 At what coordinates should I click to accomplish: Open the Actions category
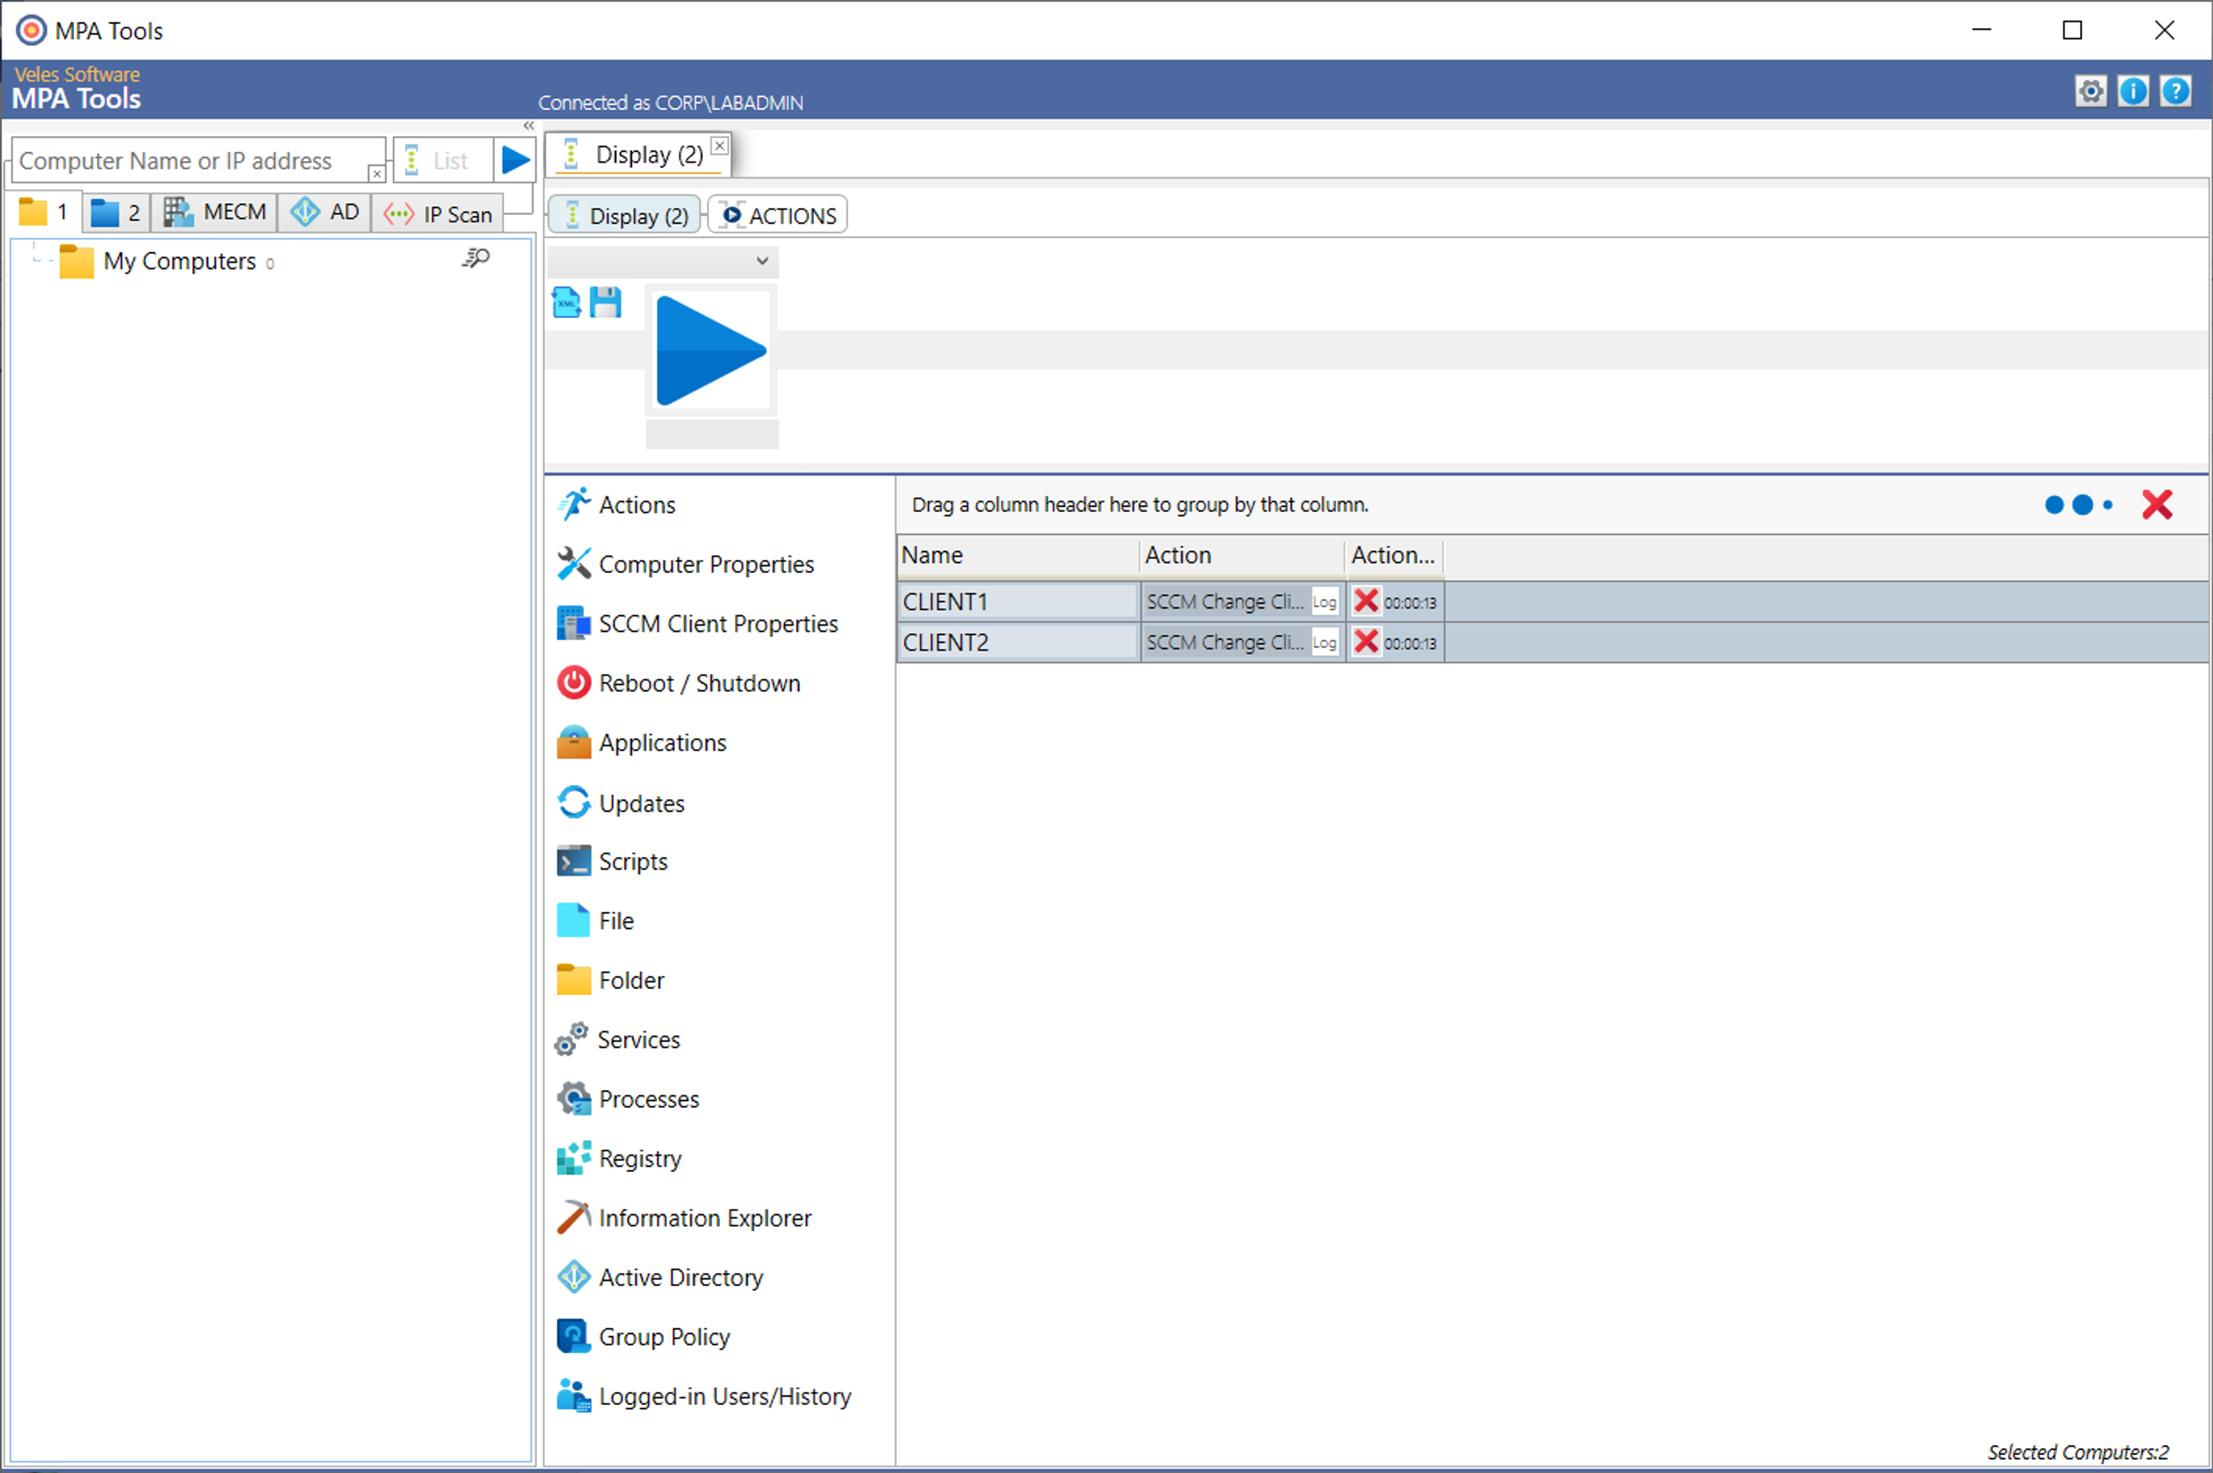(616, 504)
